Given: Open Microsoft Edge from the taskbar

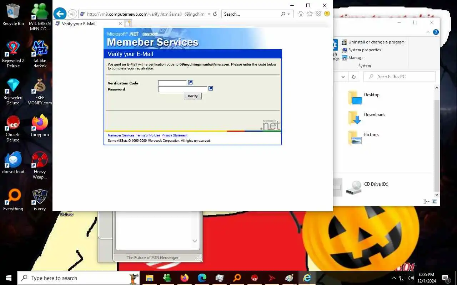Looking at the screenshot, I should coord(202,278).
